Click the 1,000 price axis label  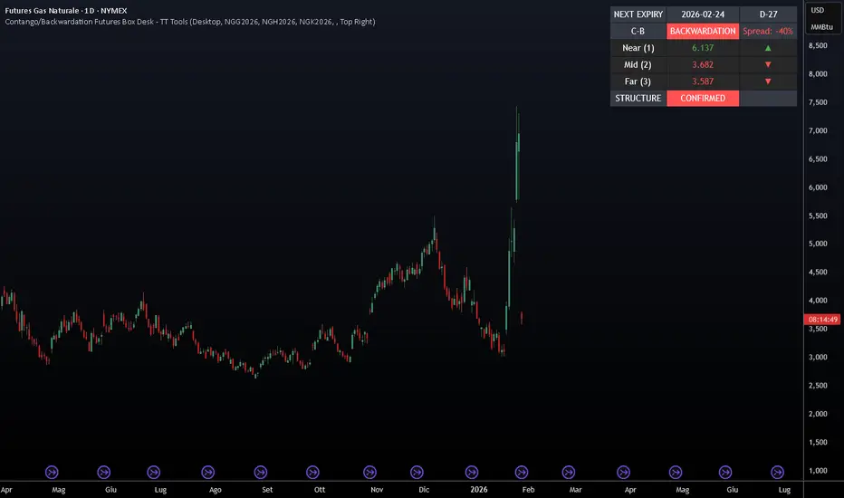pyautogui.click(x=818, y=471)
